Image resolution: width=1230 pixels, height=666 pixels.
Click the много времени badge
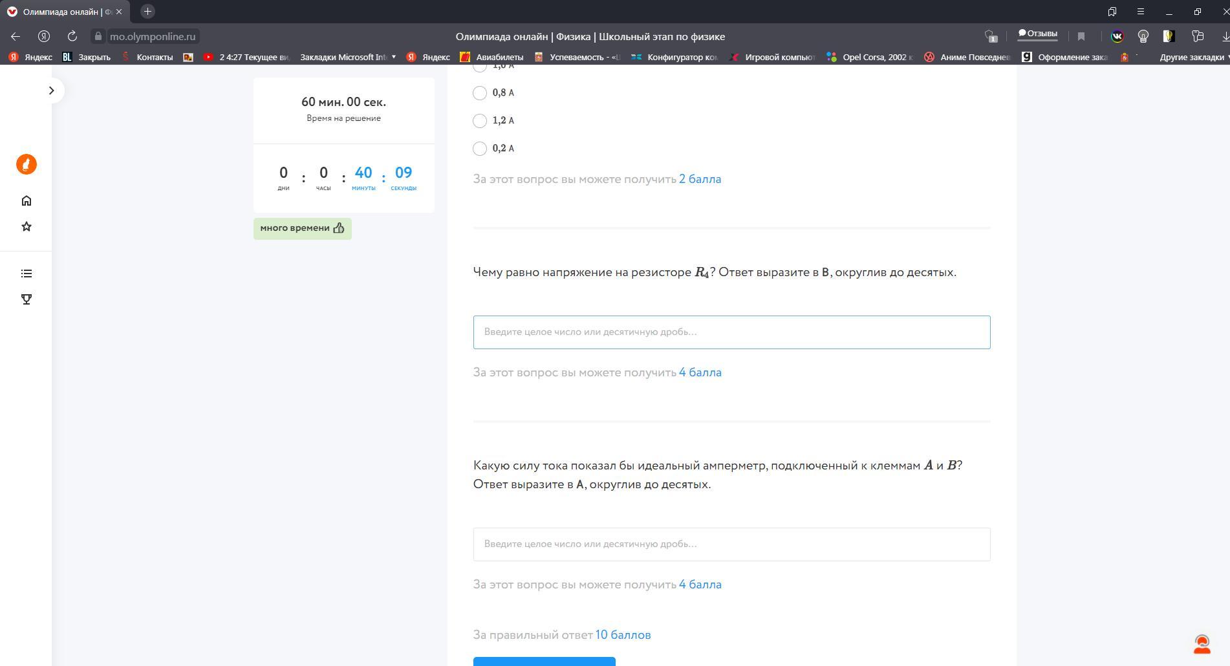(303, 228)
